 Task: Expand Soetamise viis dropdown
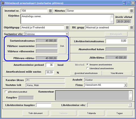click(67, 34)
